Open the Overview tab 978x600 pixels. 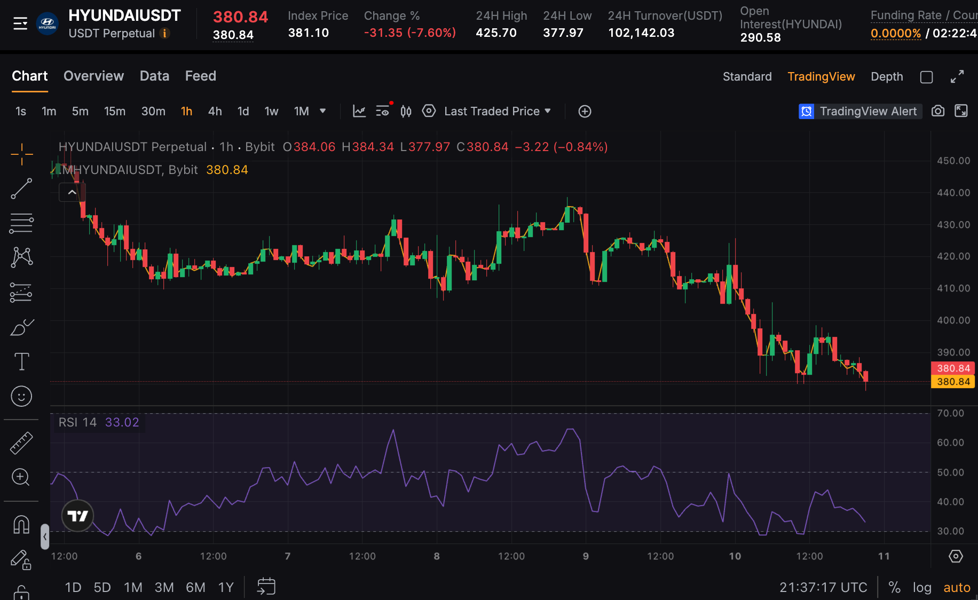tap(93, 76)
